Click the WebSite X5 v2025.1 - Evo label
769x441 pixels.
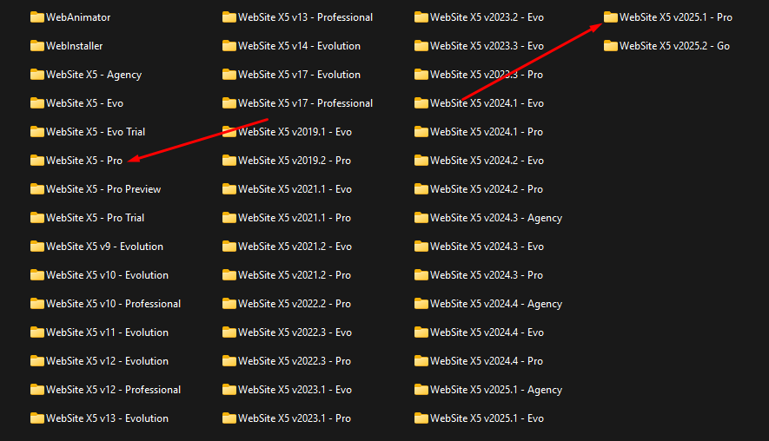[487, 418]
